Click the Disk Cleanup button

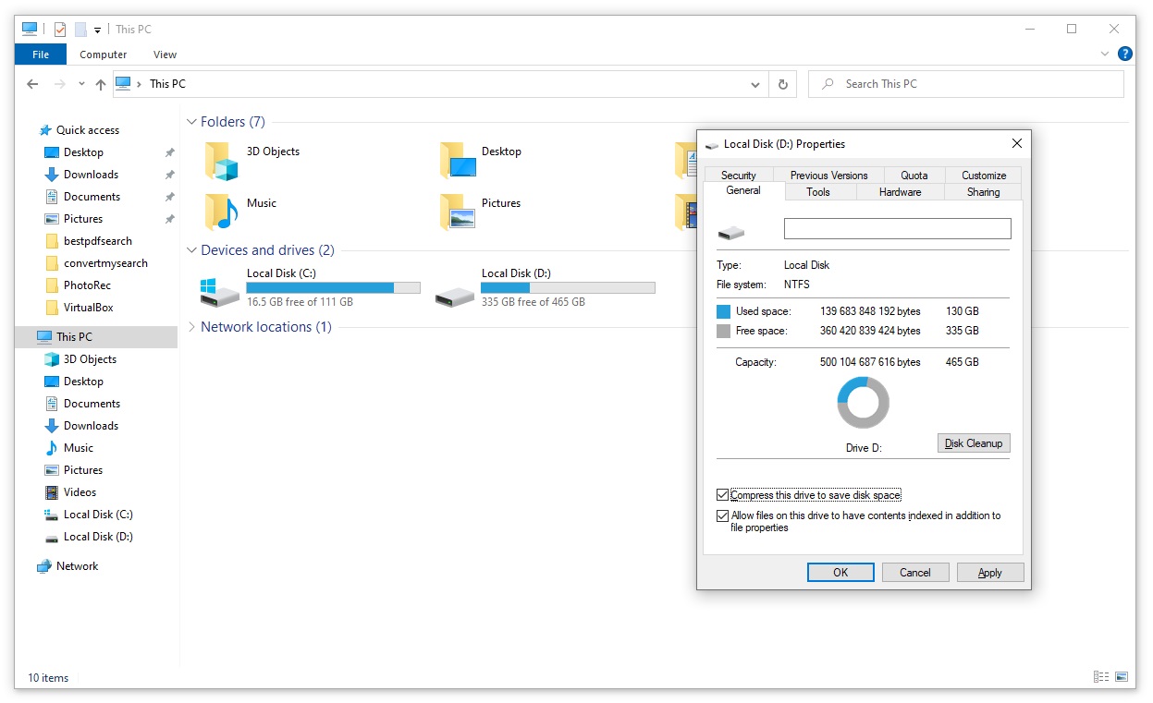click(x=974, y=443)
